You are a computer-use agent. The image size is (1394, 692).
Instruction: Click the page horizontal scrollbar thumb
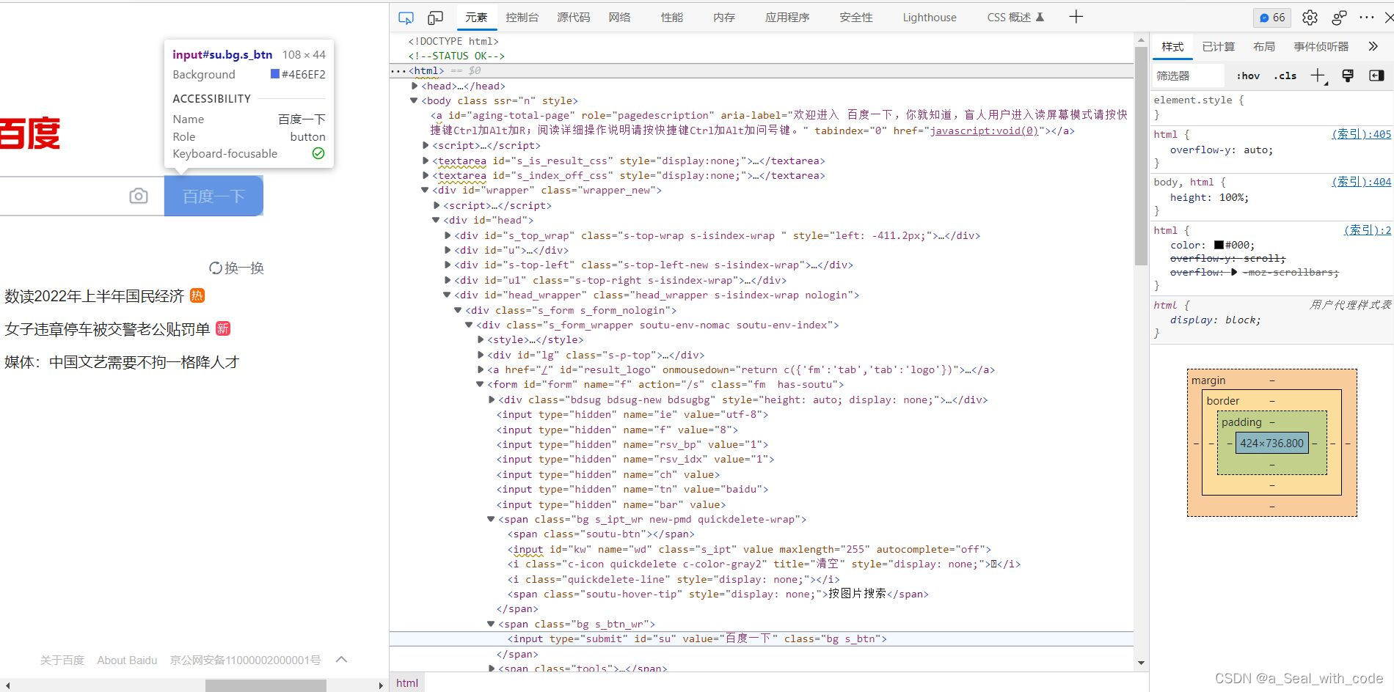pyautogui.click(x=266, y=685)
